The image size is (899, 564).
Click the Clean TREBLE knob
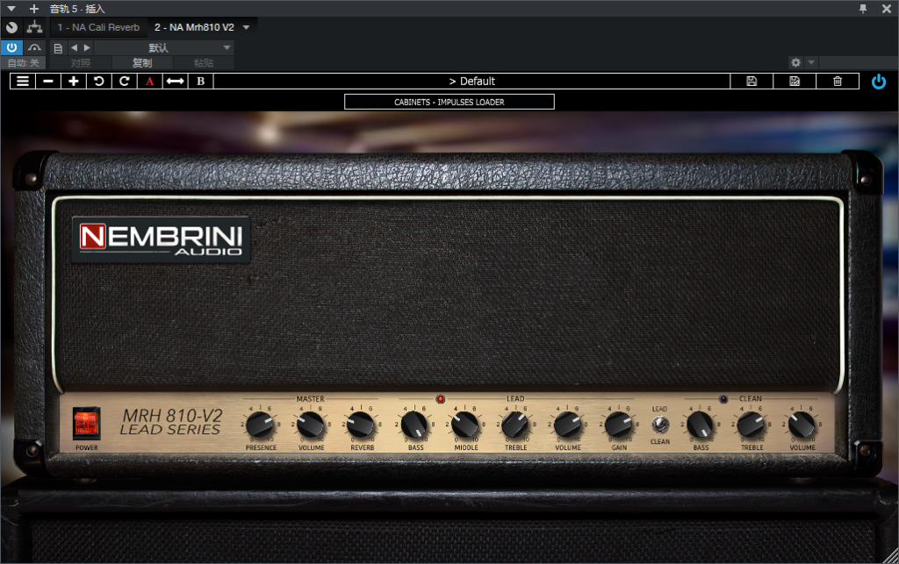click(x=752, y=425)
